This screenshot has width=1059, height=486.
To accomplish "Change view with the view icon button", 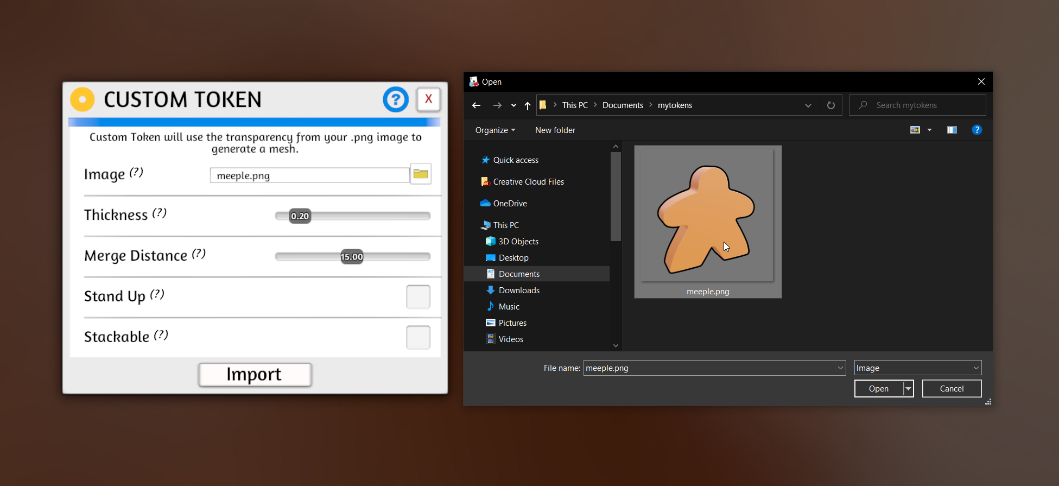I will (x=915, y=130).
